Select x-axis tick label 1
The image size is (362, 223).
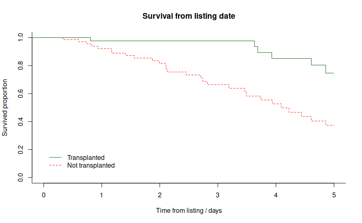[x=102, y=195]
